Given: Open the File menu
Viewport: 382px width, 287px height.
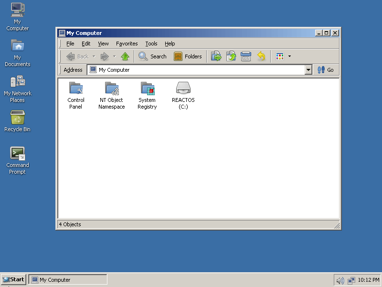Looking at the screenshot, I should click(70, 44).
